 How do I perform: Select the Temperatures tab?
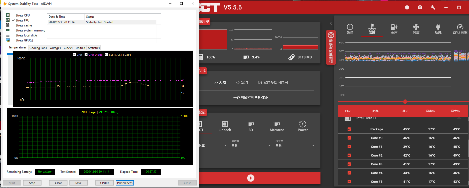[17, 47]
